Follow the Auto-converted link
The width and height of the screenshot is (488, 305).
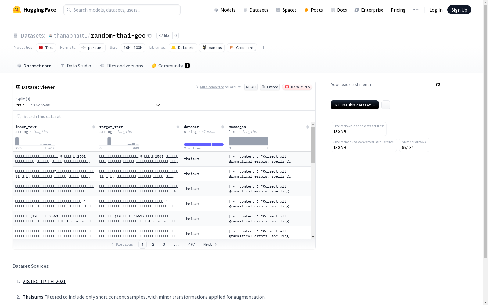point(212,87)
